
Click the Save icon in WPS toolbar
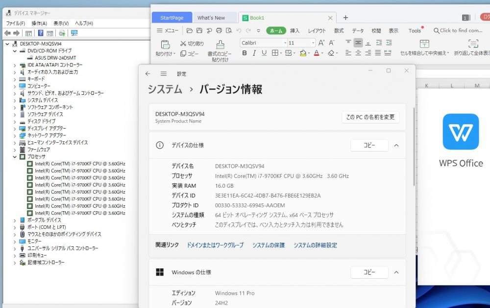(199, 30)
